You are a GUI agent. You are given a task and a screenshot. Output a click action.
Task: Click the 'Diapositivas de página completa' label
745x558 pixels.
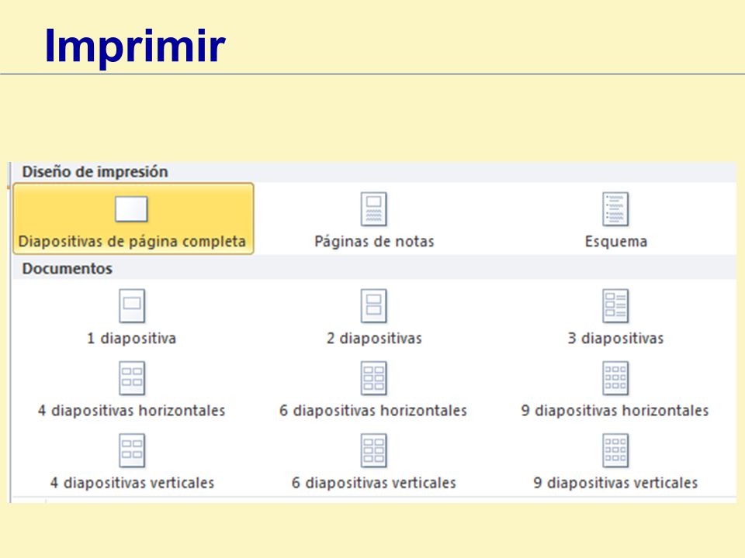point(132,242)
